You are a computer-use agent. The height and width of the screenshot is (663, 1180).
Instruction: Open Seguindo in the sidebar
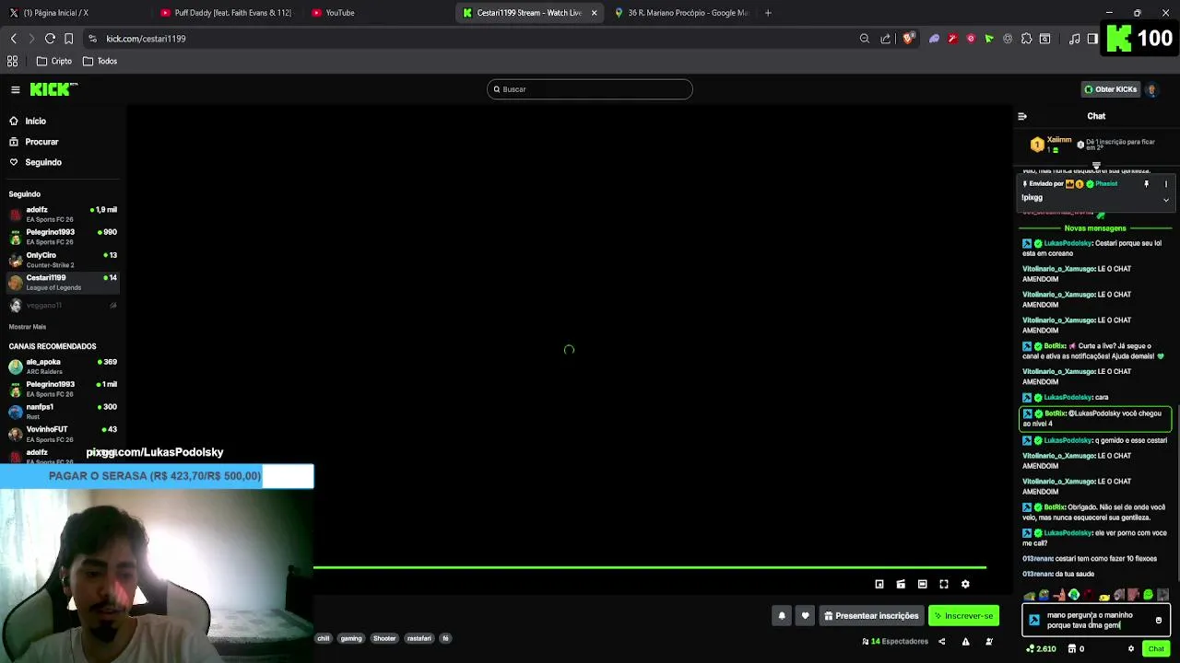(x=35, y=162)
